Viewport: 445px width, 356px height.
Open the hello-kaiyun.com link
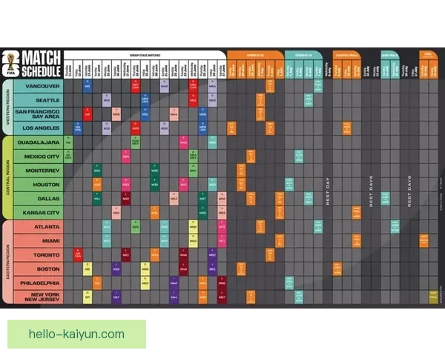click(x=77, y=333)
